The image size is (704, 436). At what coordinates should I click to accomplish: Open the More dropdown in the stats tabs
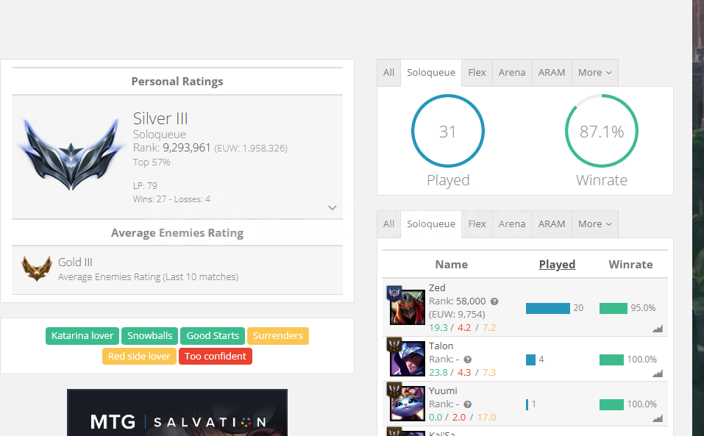tap(595, 73)
